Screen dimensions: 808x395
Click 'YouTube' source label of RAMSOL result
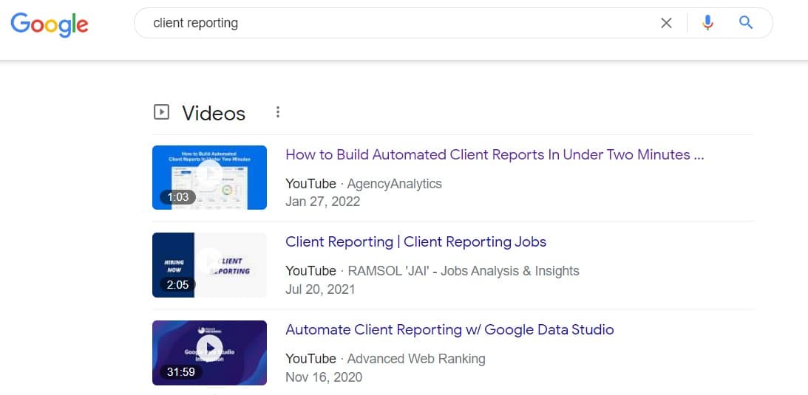310,271
